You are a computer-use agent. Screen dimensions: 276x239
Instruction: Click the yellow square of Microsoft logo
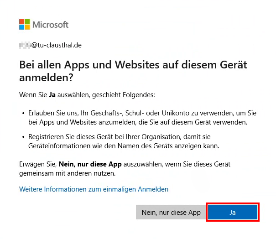point(27,27)
